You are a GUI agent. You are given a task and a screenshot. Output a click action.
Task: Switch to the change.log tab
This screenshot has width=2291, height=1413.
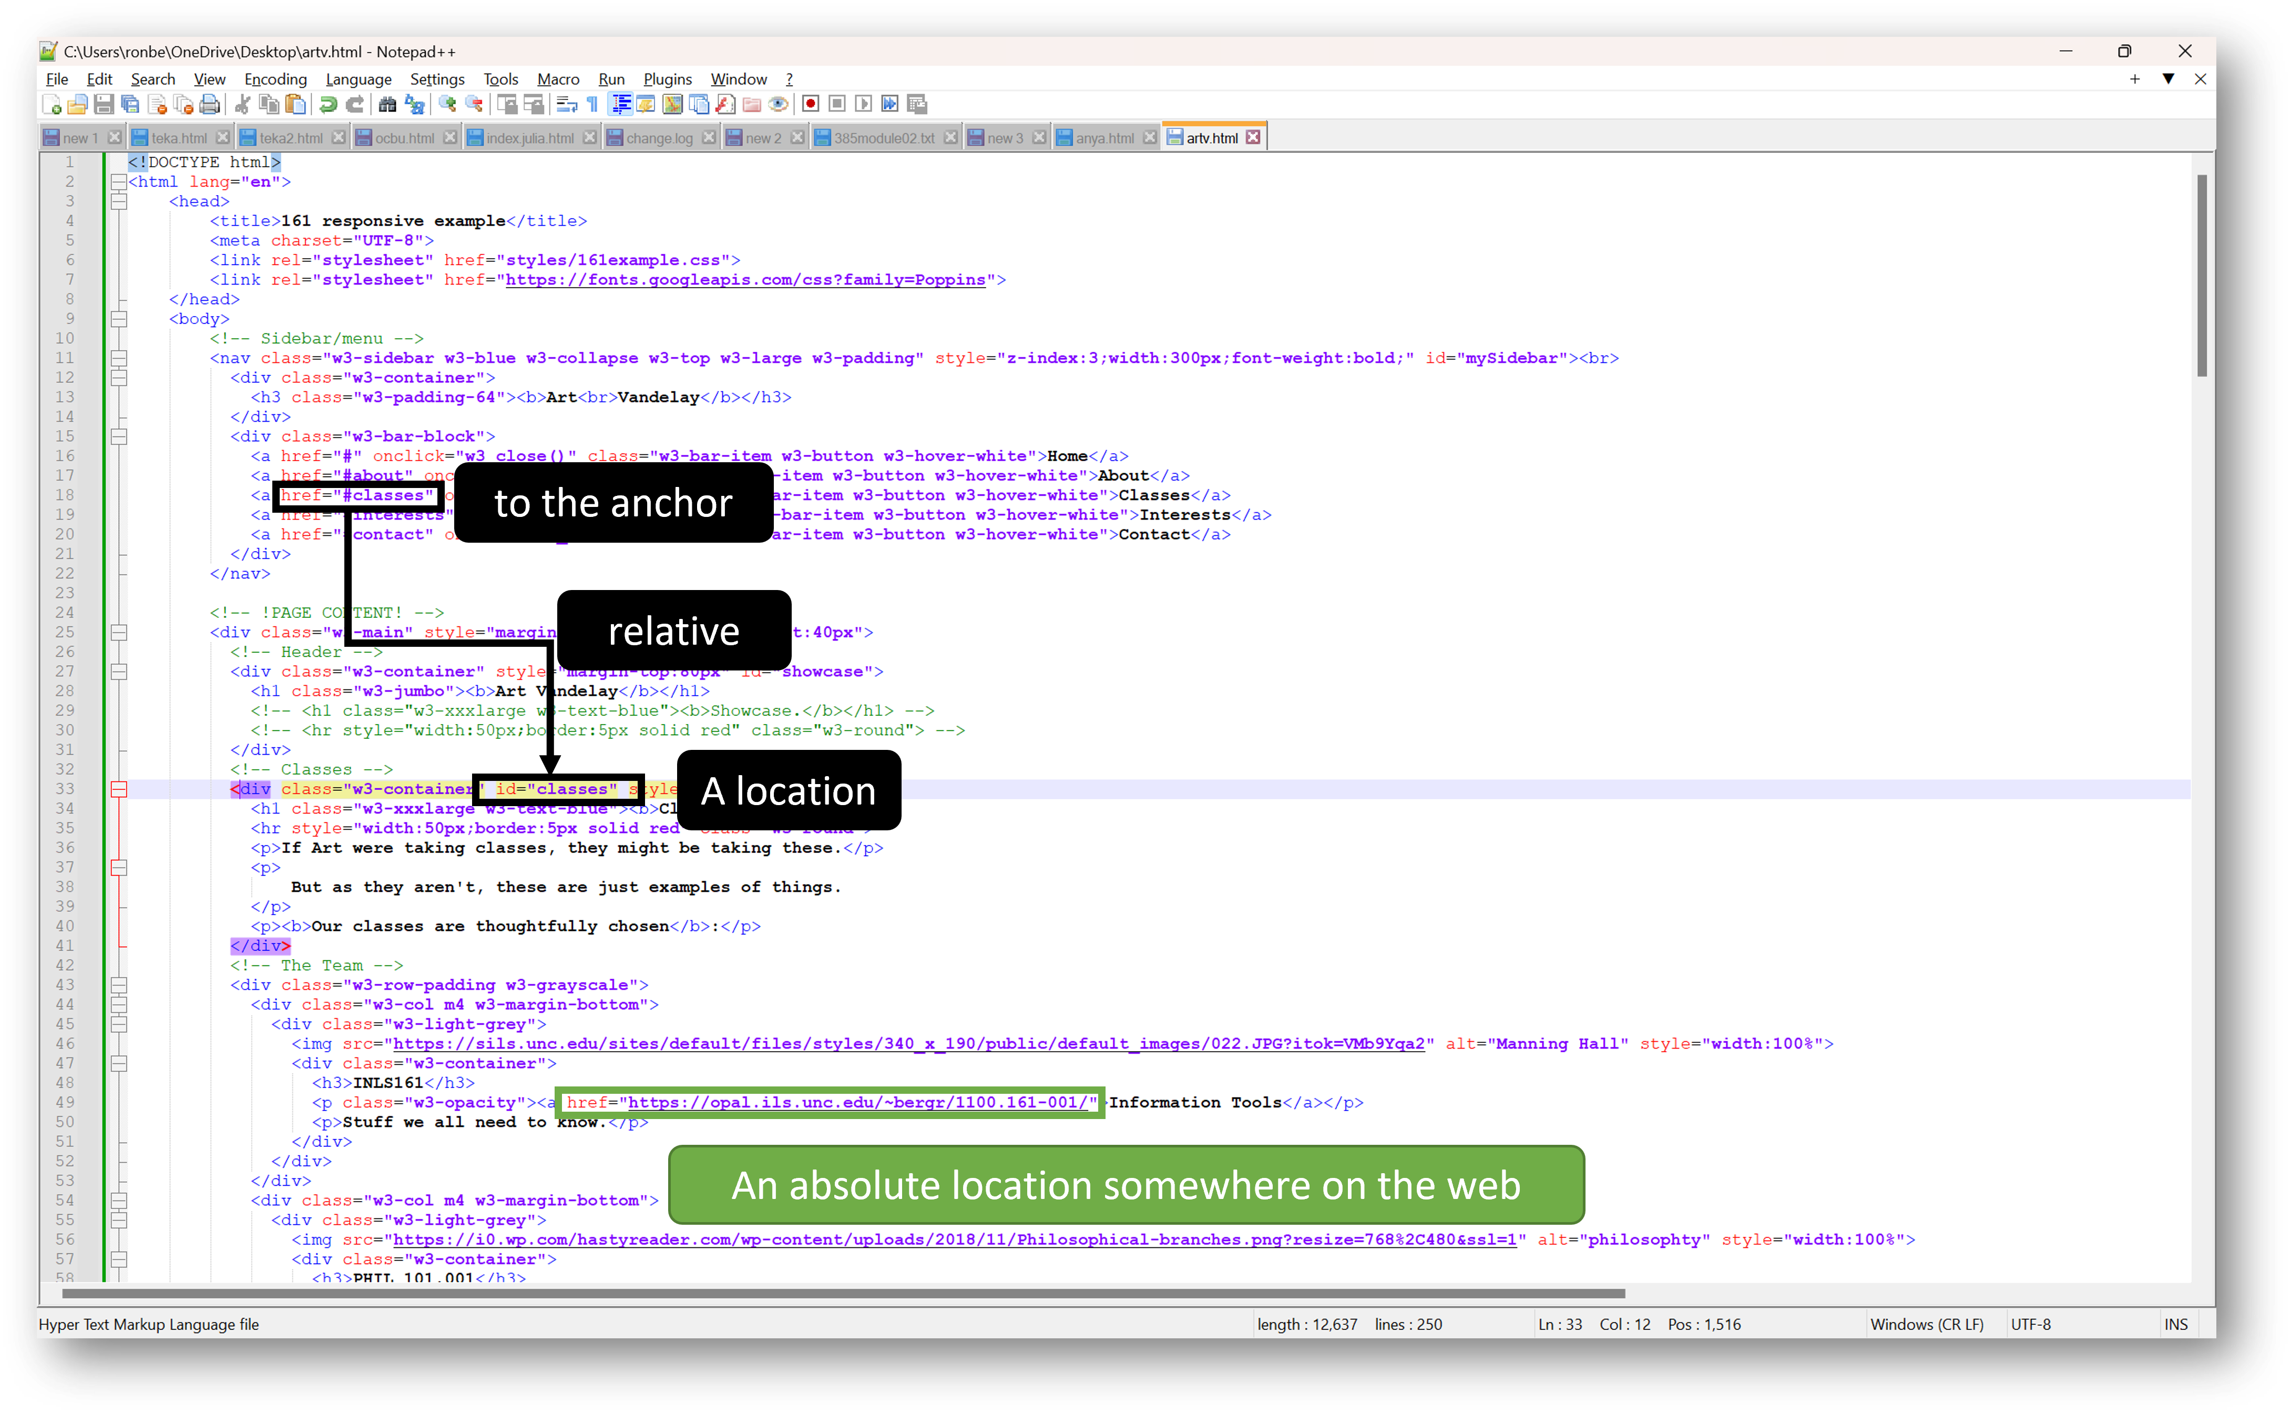(660, 137)
